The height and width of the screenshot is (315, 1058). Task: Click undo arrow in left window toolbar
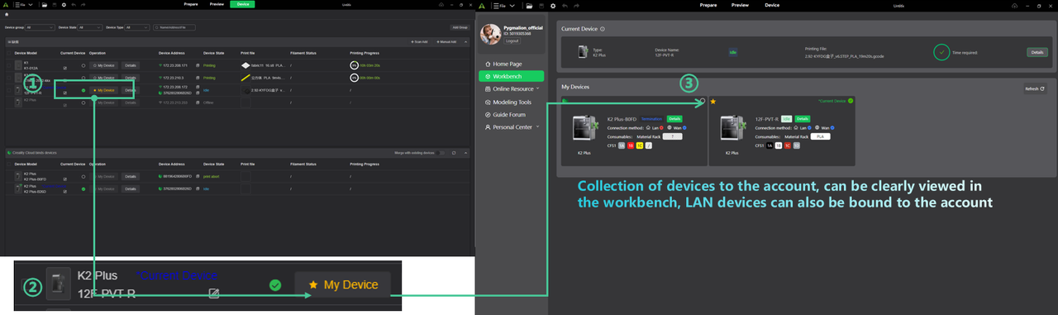click(x=74, y=5)
